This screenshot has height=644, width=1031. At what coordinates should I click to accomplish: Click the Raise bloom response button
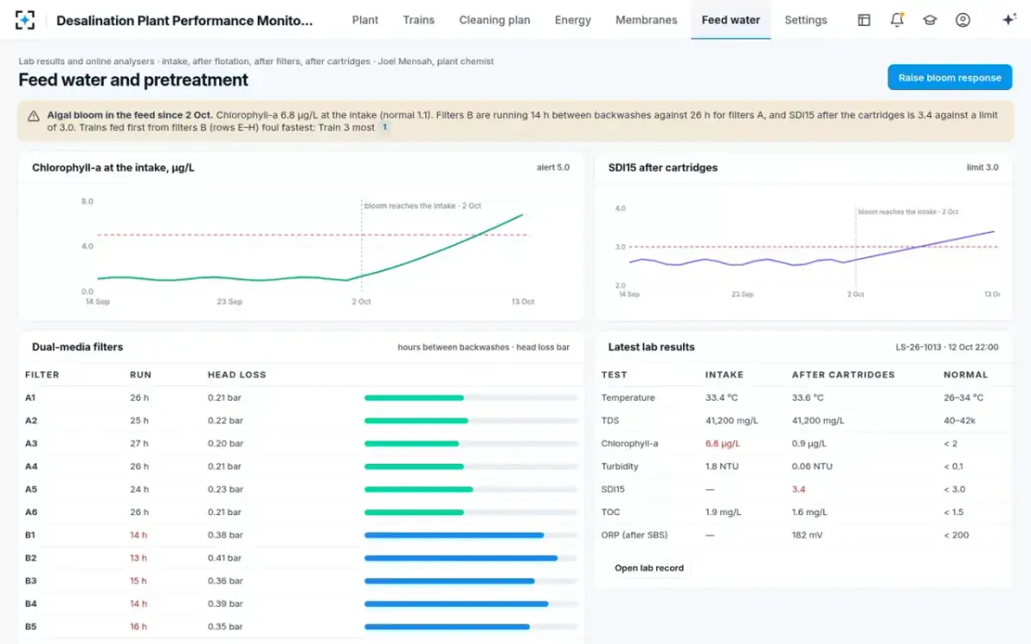click(949, 77)
